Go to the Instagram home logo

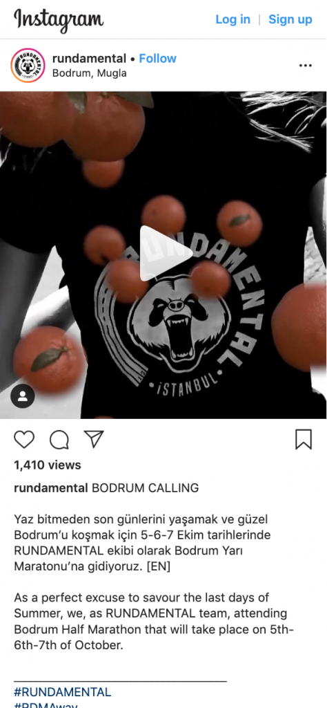tap(59, 20)
